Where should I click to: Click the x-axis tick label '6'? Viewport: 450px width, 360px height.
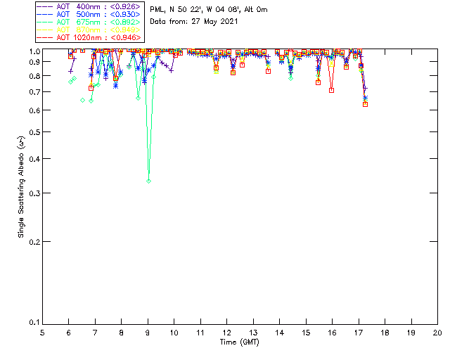point(69,333)
